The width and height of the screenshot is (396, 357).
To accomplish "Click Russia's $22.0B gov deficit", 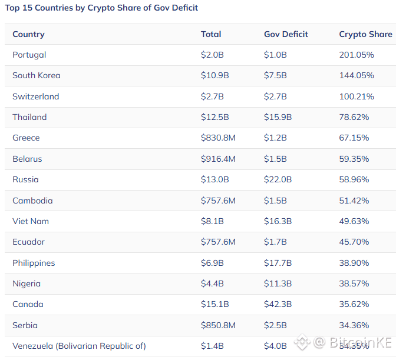I will tap(278, 179).
